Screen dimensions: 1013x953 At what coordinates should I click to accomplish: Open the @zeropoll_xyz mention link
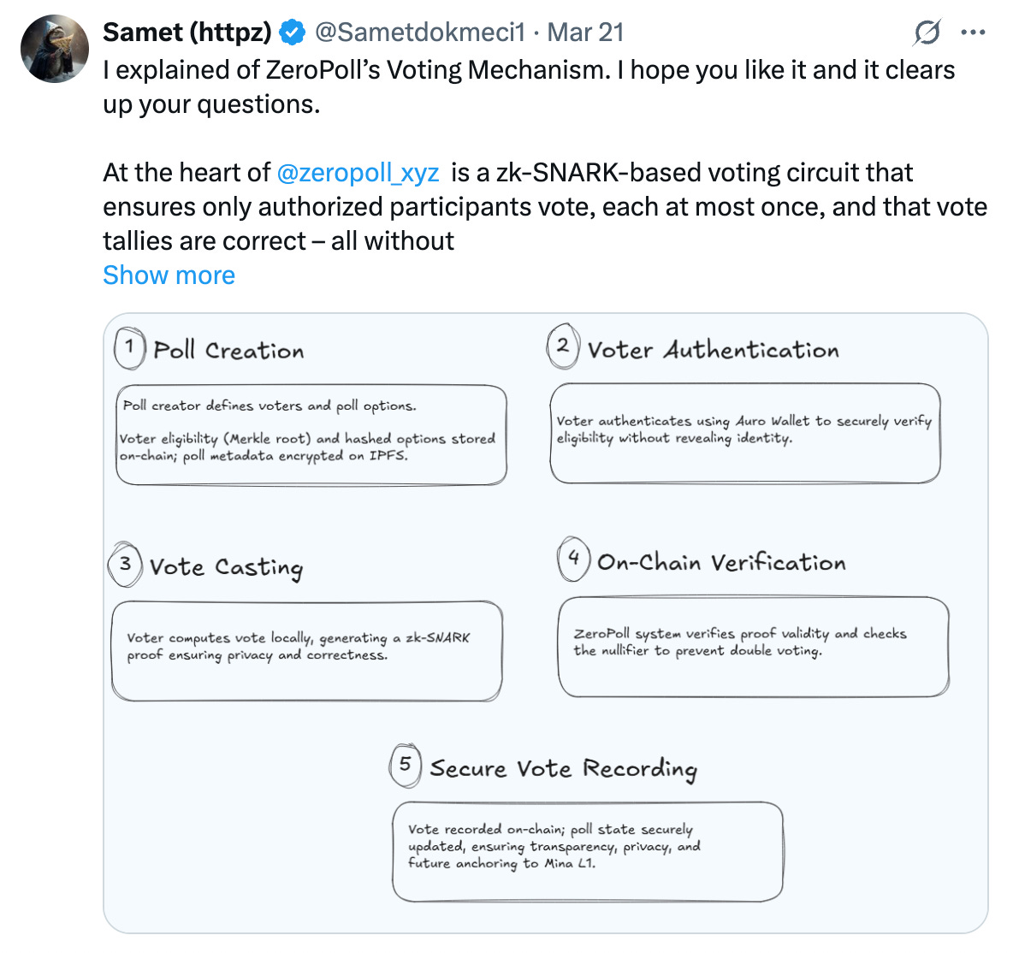tap(358, 173)
